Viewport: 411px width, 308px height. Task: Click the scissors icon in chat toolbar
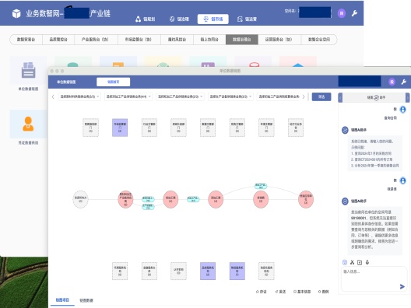352,262
